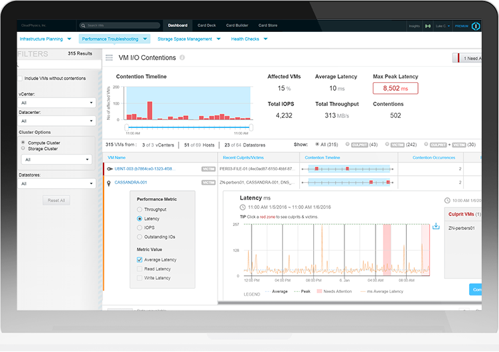
Task: Click the PREMIUM logo icon in top bar
Action: click(x=476, y=26)
